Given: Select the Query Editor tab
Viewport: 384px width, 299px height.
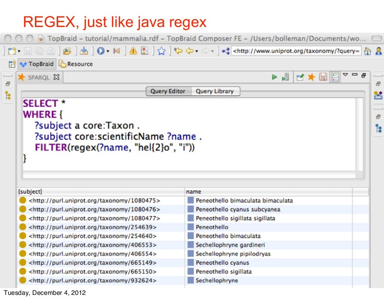Looking at the screenshot, I should (168, 91).
